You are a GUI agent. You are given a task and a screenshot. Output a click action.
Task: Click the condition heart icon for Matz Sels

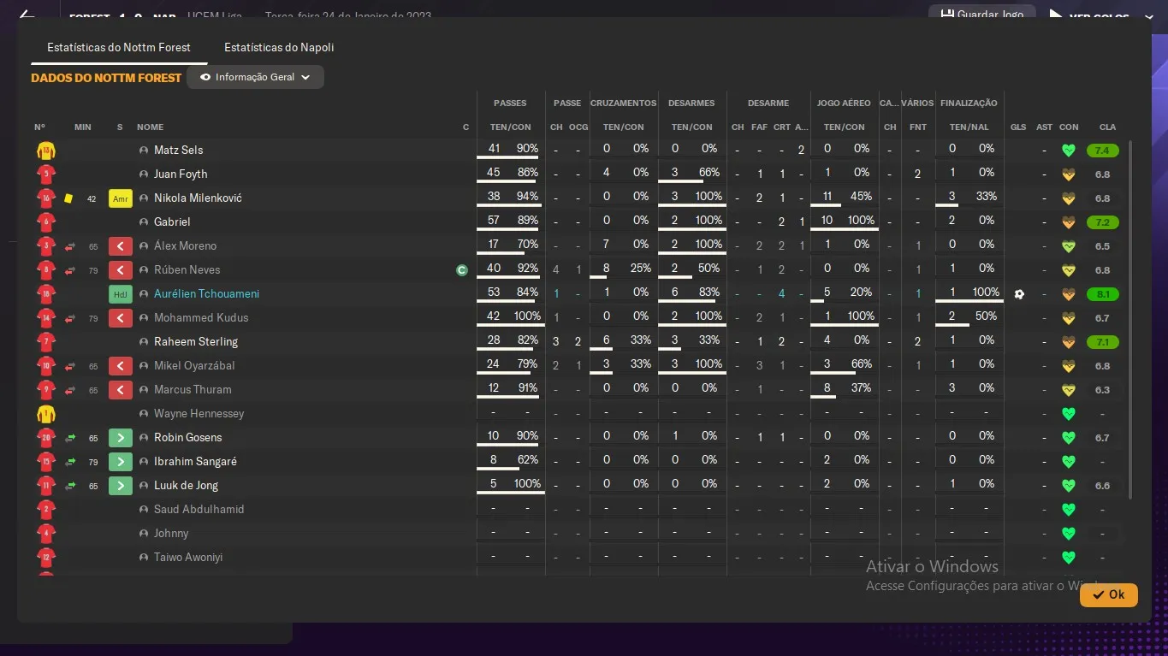click(x=1068, y=151)
